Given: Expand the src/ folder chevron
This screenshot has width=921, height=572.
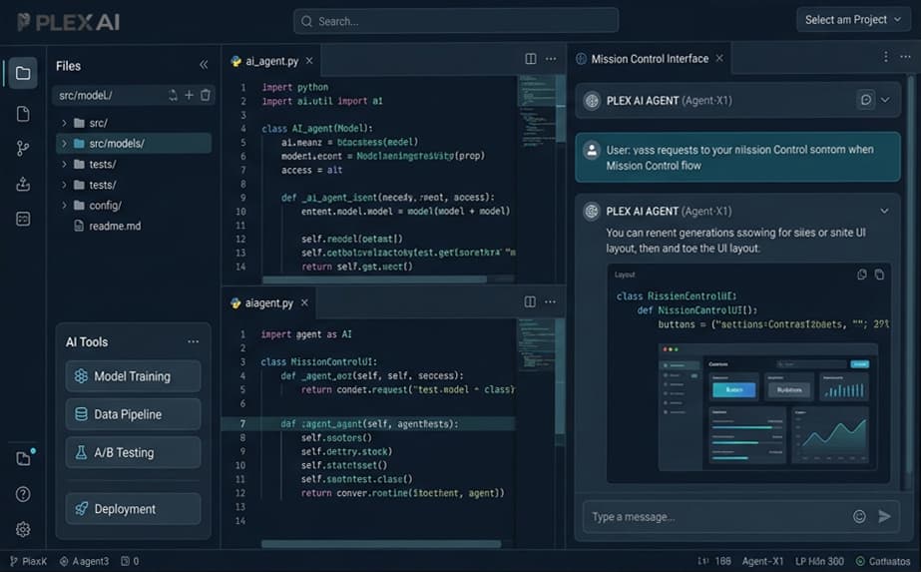Looking at the screenshot, I should tap(64, 123).
